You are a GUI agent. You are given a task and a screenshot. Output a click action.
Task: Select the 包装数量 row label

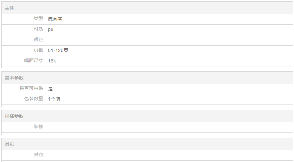[x=34, y=99]
